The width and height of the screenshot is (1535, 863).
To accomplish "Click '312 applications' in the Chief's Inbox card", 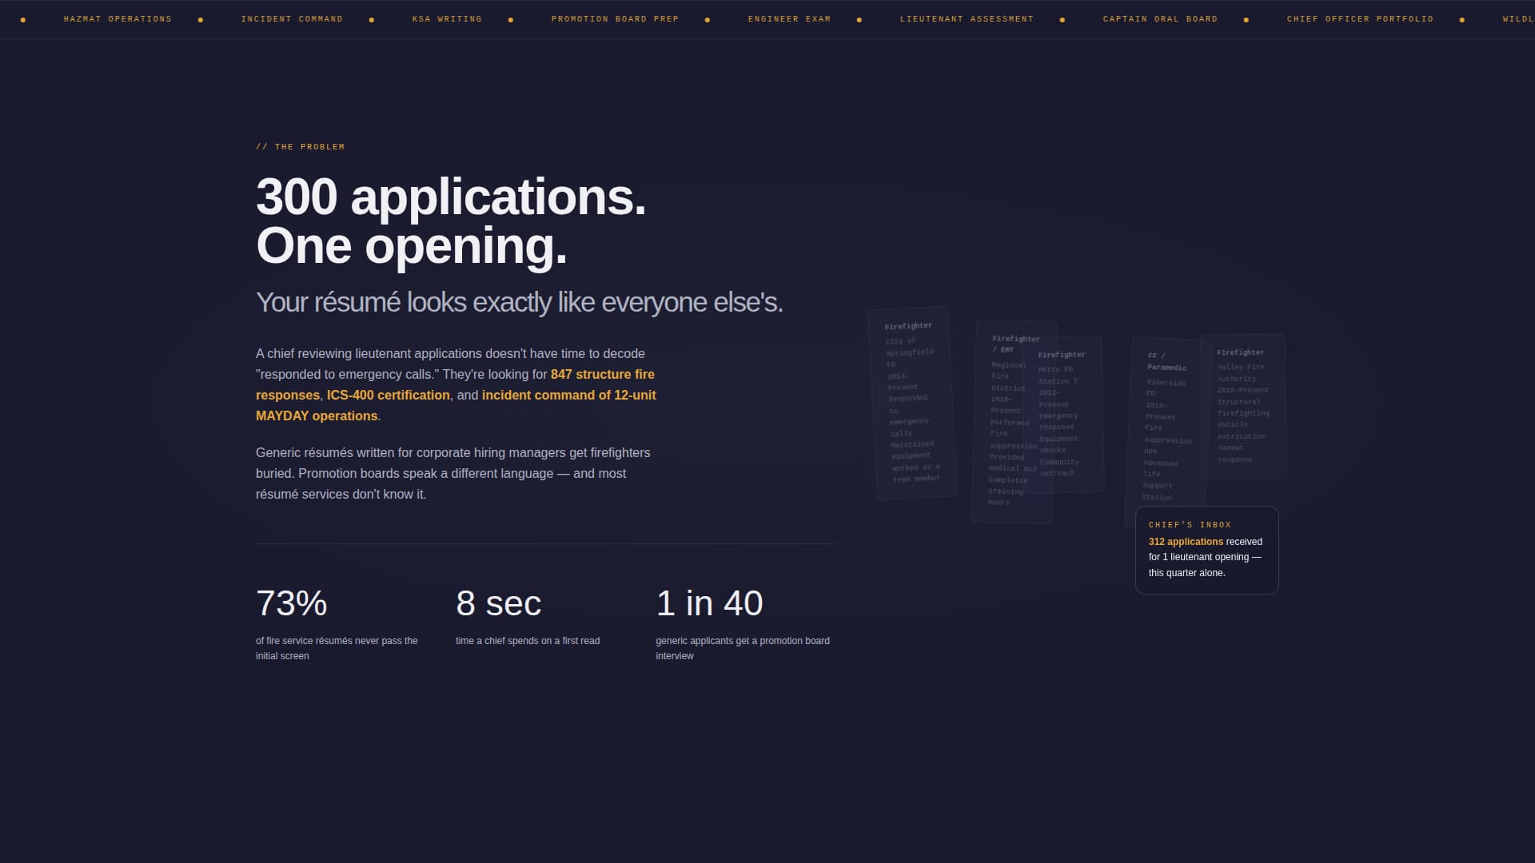I will pyautogui.click(x=1186, y=542).
